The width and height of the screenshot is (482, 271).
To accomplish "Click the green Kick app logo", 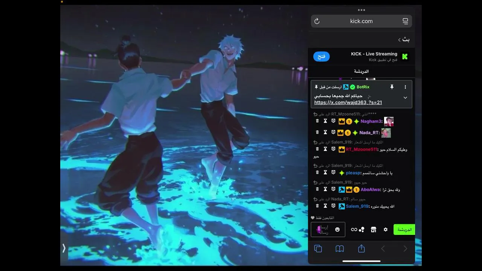I will pyautogui.click(x=405, y=57).
